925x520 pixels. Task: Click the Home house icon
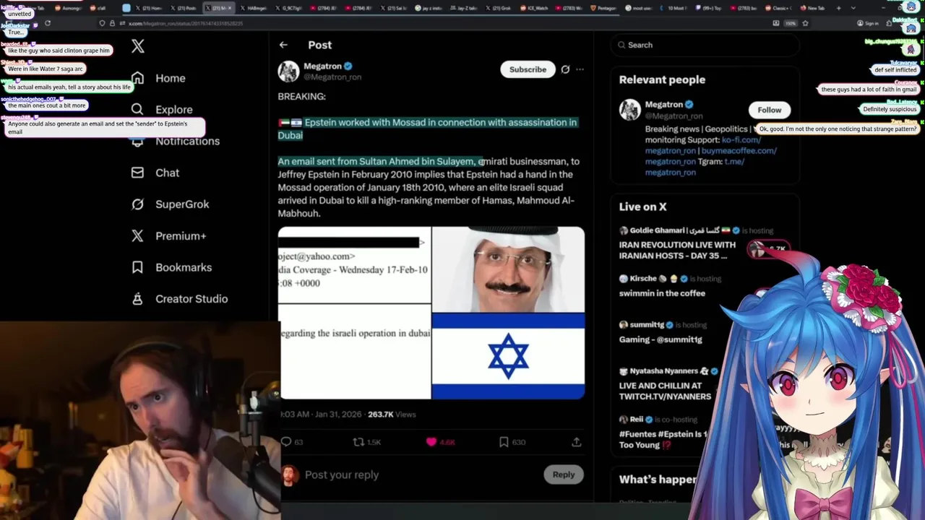(x=137, y=78)
